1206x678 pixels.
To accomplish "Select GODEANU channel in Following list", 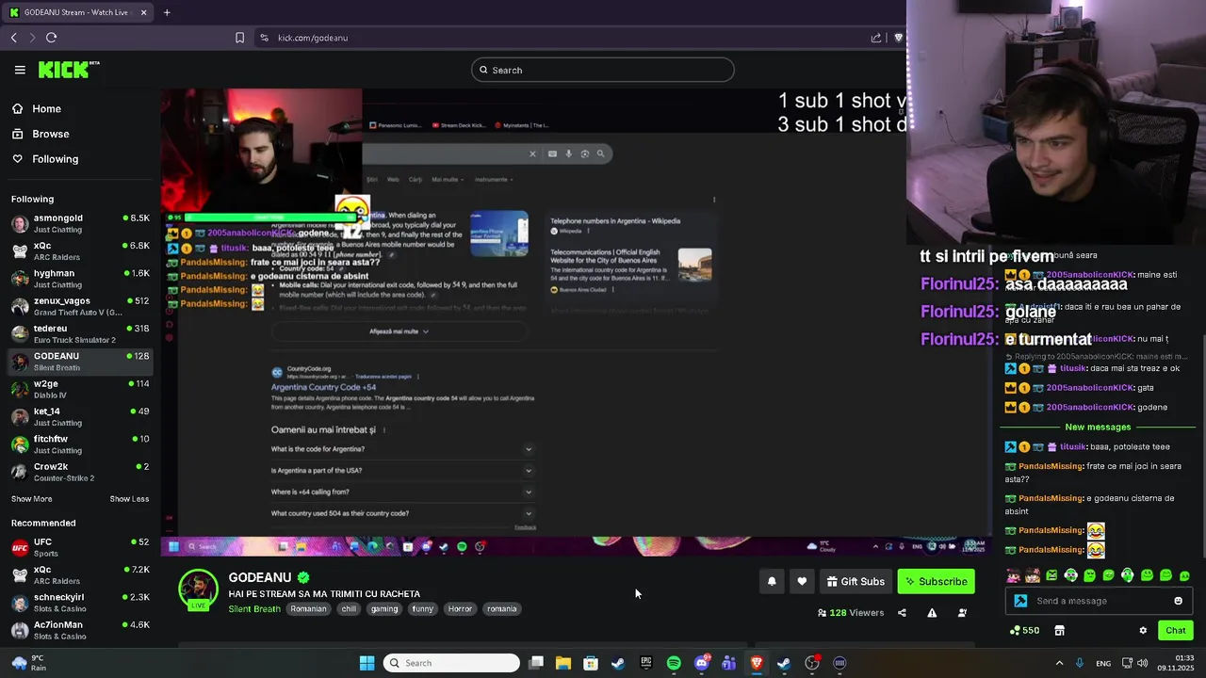I will pyautogui.click(x=80, y=362).
